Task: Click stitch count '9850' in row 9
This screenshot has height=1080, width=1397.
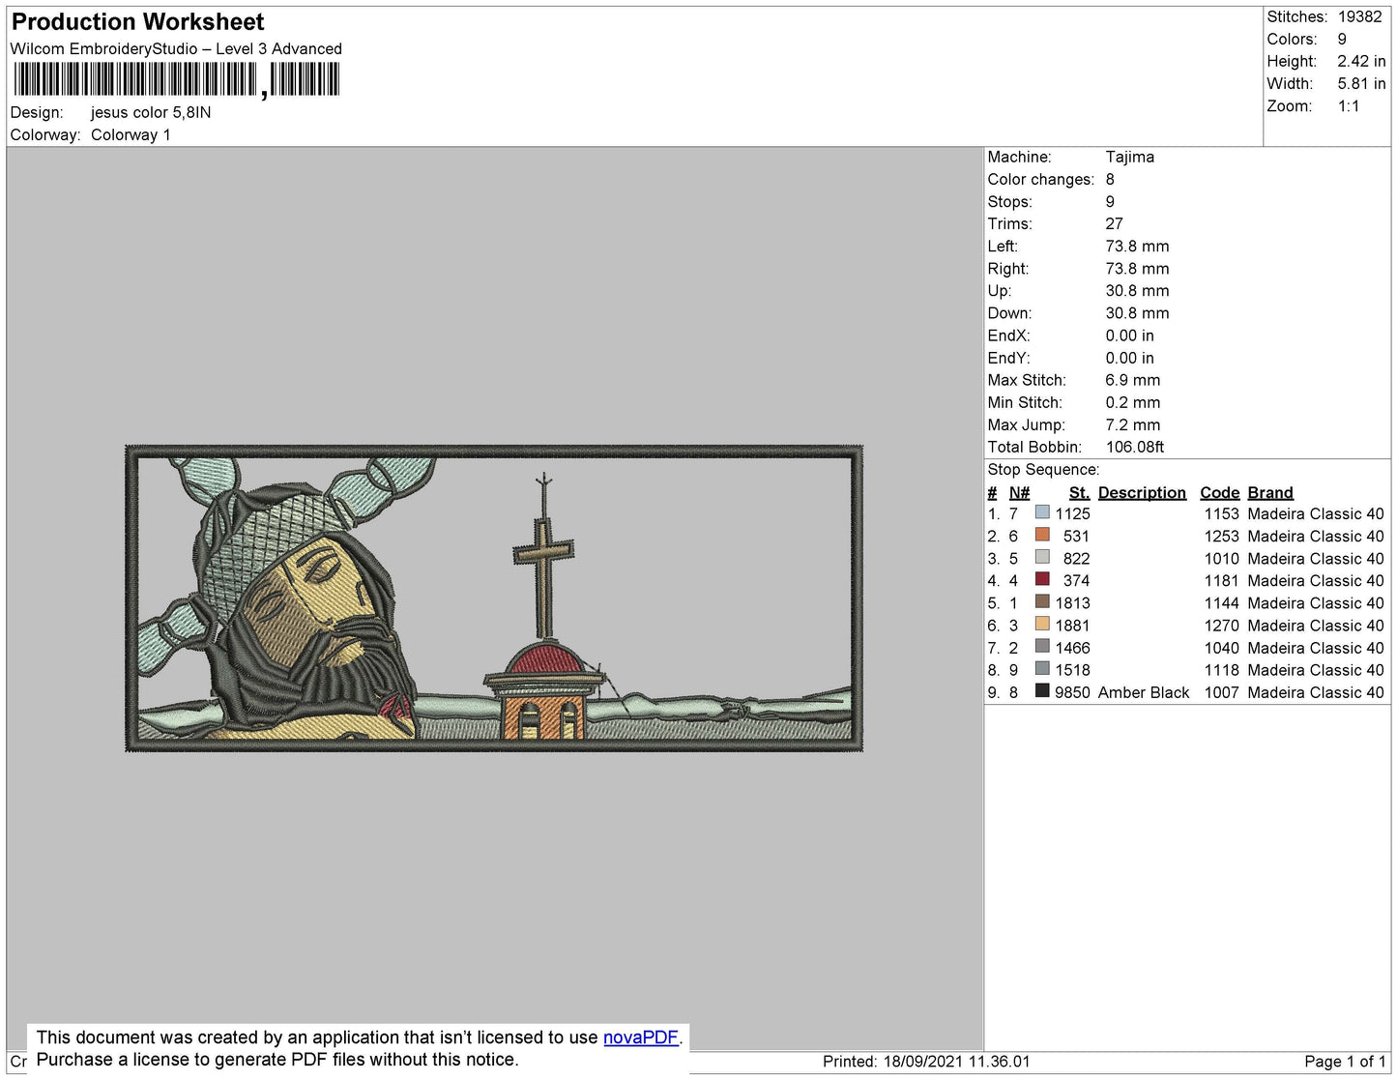Action: coord(1072,693)
